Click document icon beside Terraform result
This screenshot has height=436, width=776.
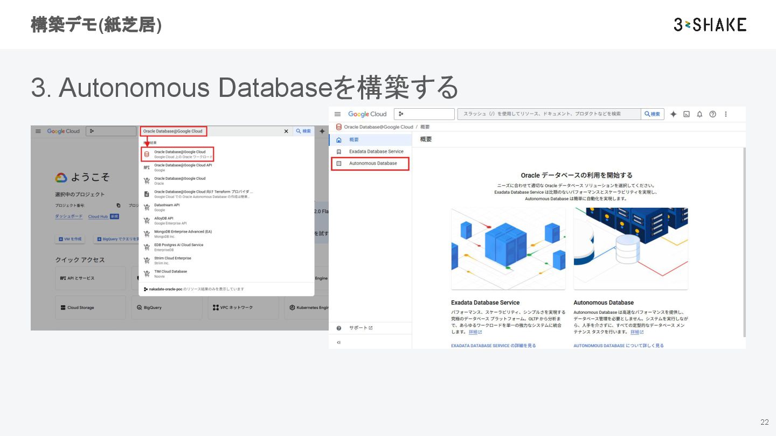tap(147, 194)
